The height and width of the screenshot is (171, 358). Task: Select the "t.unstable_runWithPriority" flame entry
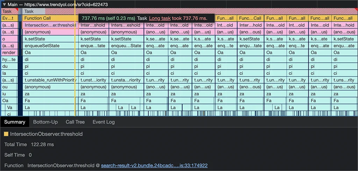pos(50,80)
